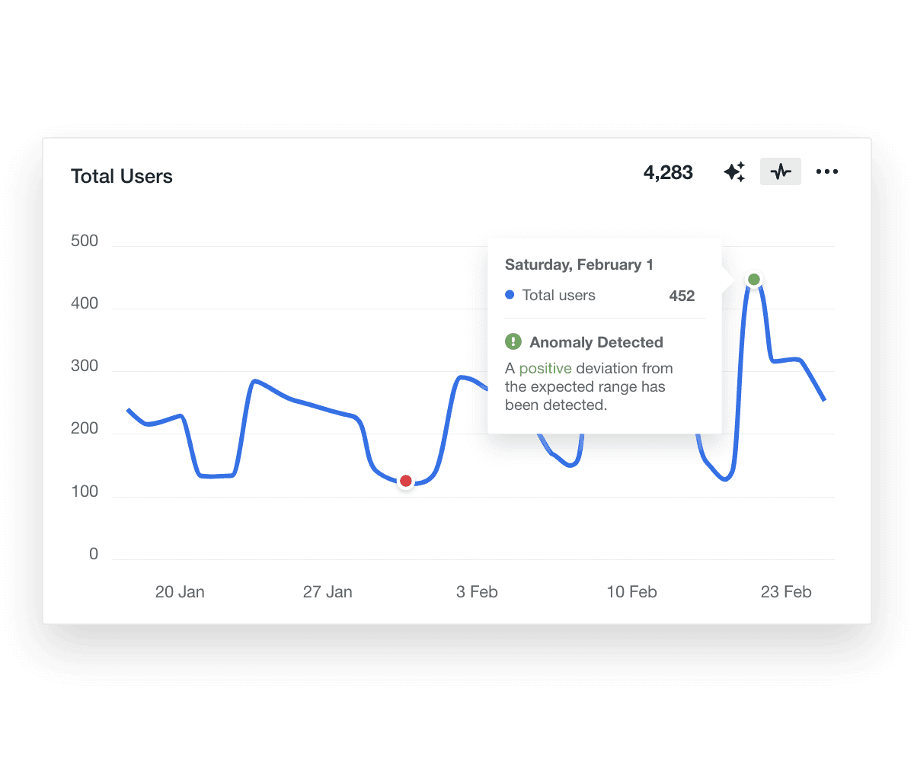Click the "Anomaly Detected" heading text
Screen dimensions: 914x762
click(596, 342)
